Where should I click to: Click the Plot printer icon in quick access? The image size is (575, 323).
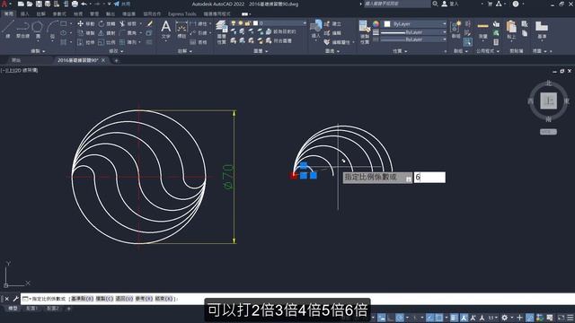pyautogui.click(x=75, y=4)
